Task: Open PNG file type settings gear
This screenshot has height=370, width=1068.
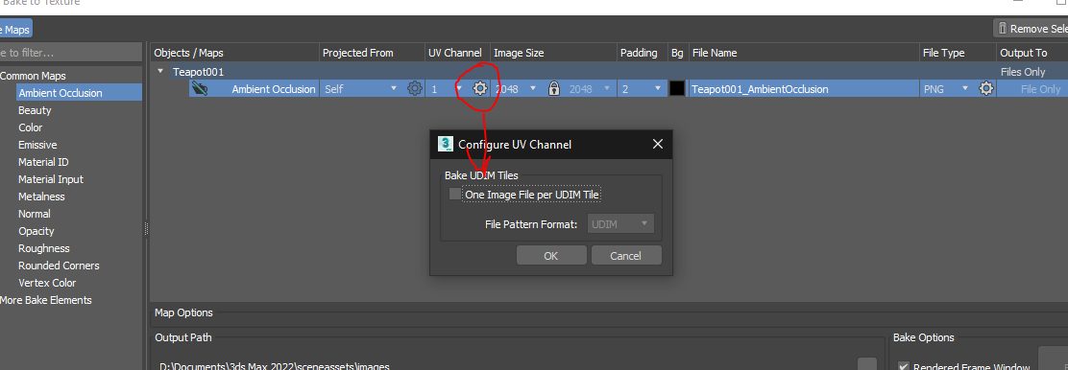Action: point(985,88)
